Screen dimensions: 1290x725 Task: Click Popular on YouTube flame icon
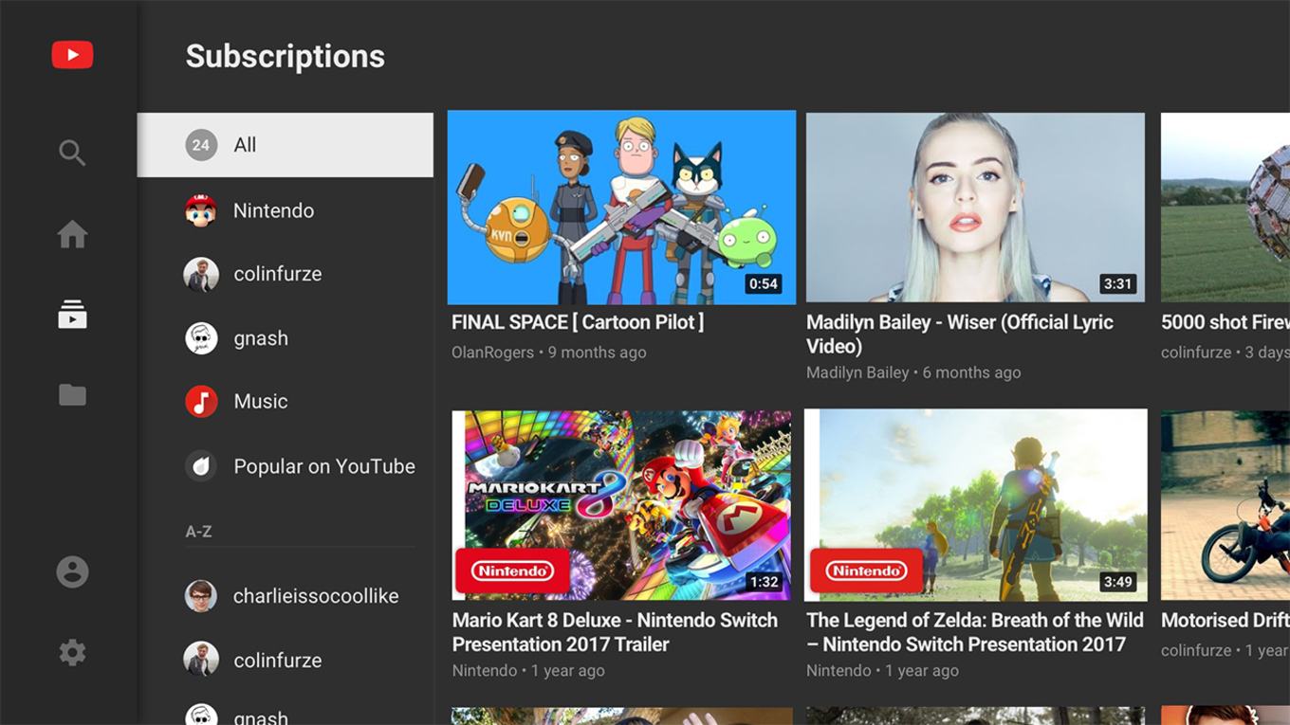point(201,466)
